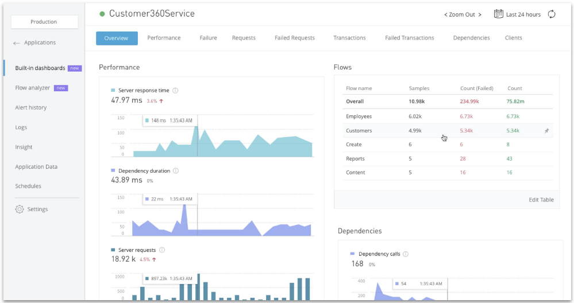The image size is (574, 303).
Task: Select the Employees row in Flows table
Action: point(359,116)
